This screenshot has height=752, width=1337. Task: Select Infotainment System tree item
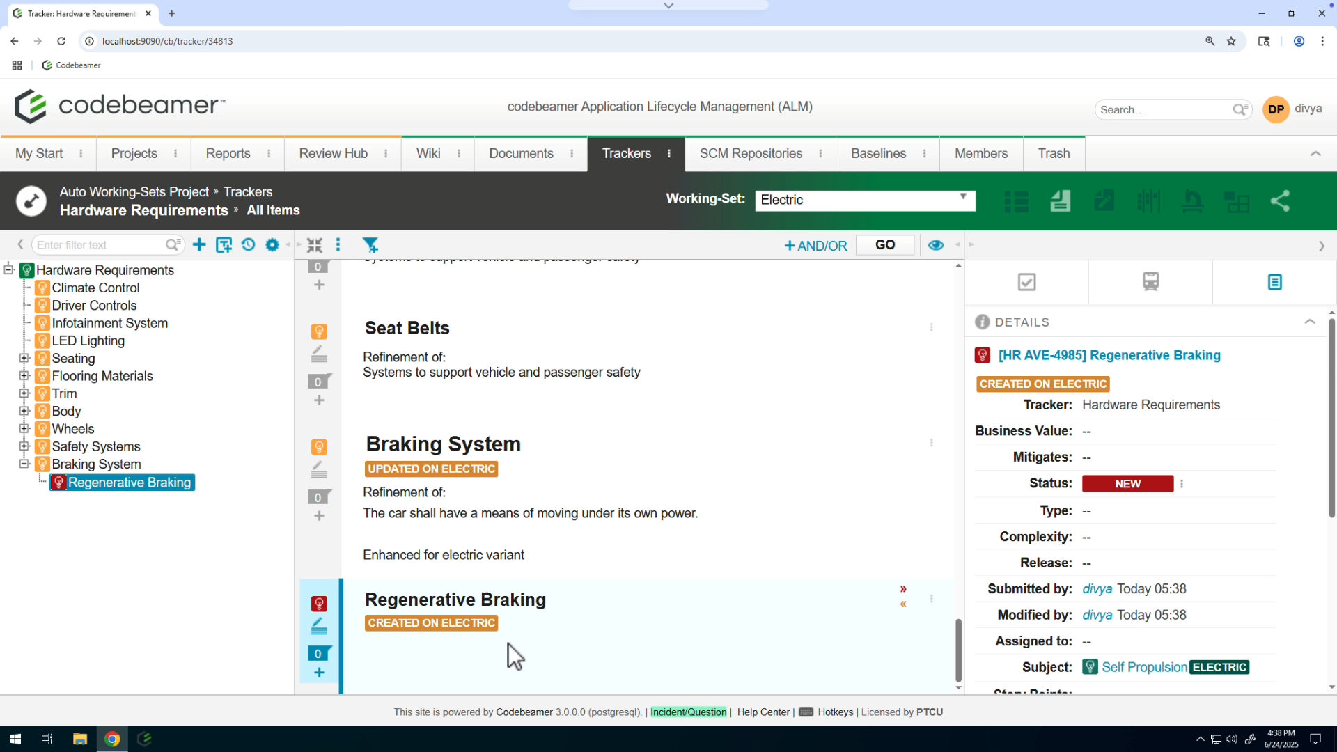[x=109, y=323]
